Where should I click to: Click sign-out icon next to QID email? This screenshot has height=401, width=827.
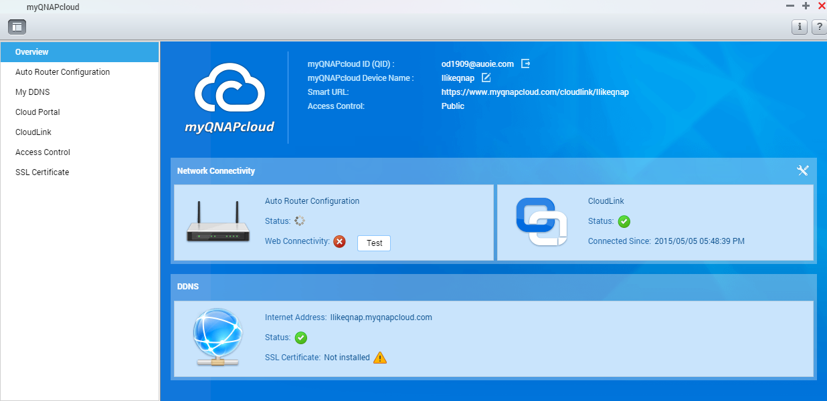point(526,63)
